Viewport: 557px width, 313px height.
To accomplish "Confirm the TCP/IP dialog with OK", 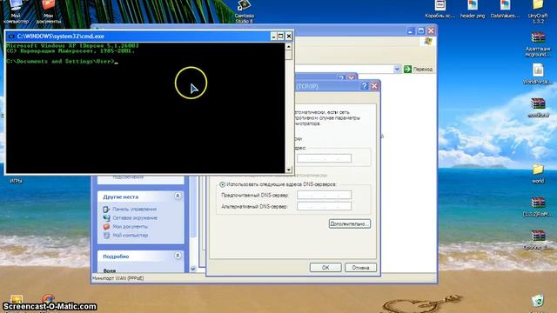I will (x=325, y=268).
